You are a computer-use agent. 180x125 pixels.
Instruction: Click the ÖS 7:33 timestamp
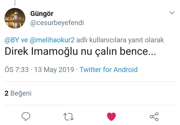pos(16,70)
